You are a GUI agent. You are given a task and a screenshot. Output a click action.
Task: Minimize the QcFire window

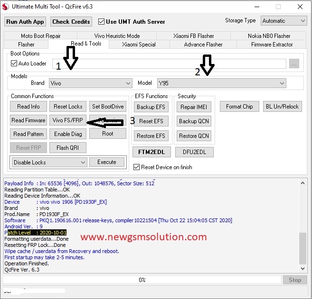[257, 7]
